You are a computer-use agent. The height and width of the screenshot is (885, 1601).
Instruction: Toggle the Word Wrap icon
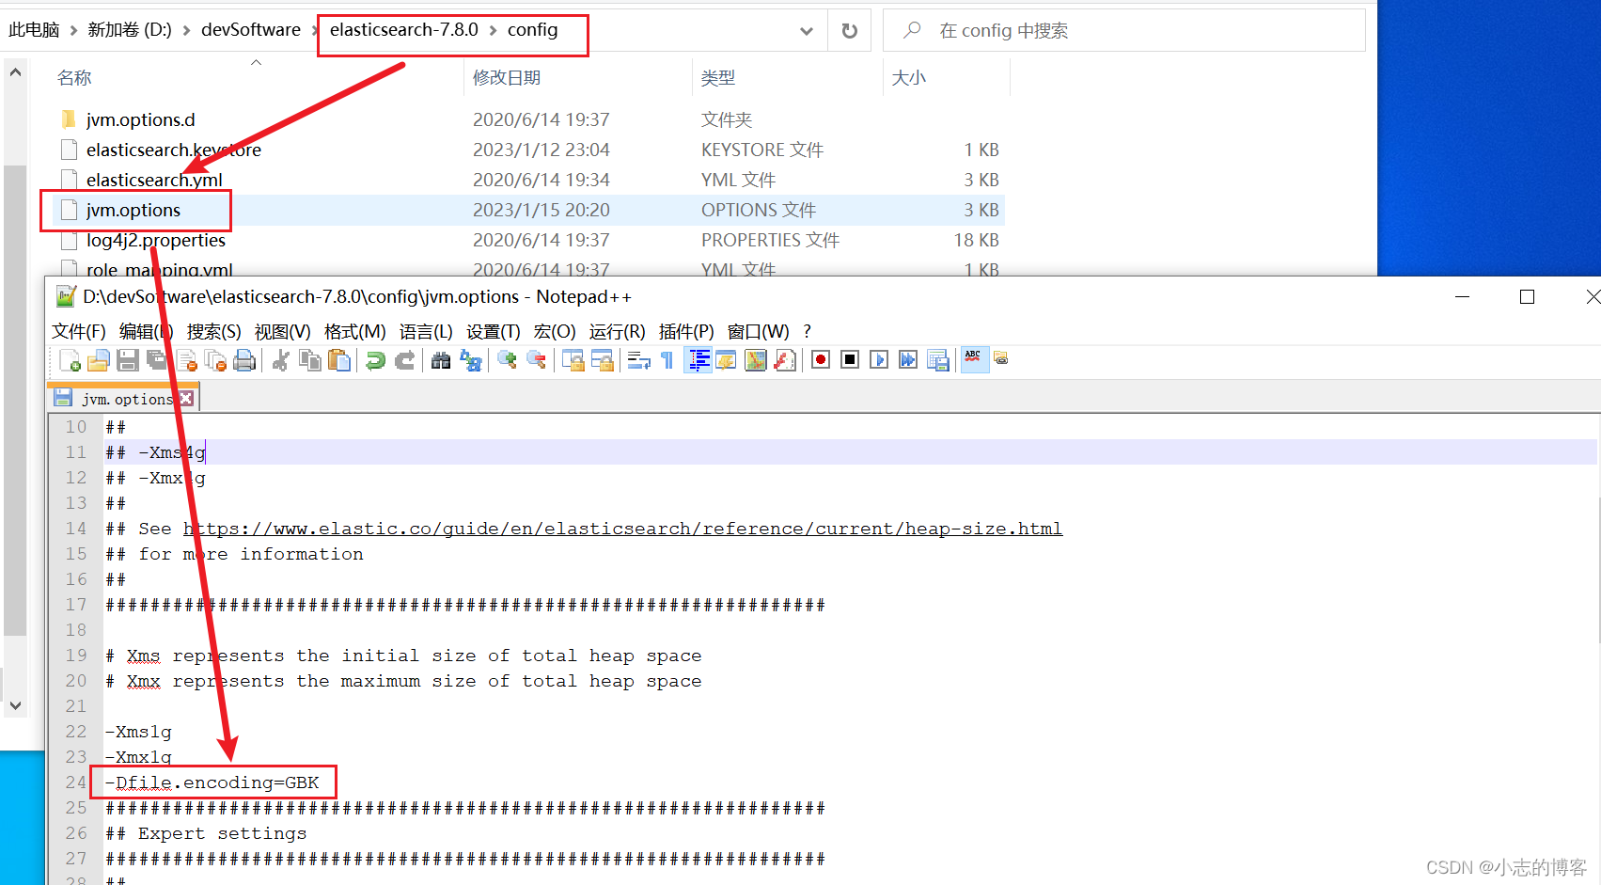(638, 360)
